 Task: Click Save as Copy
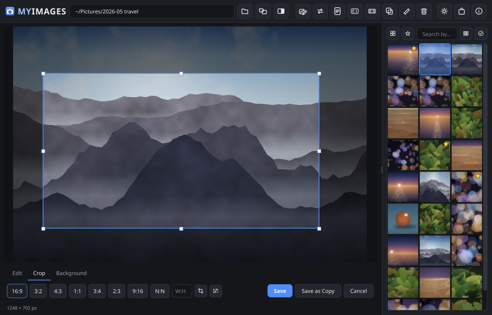(318, 291)
